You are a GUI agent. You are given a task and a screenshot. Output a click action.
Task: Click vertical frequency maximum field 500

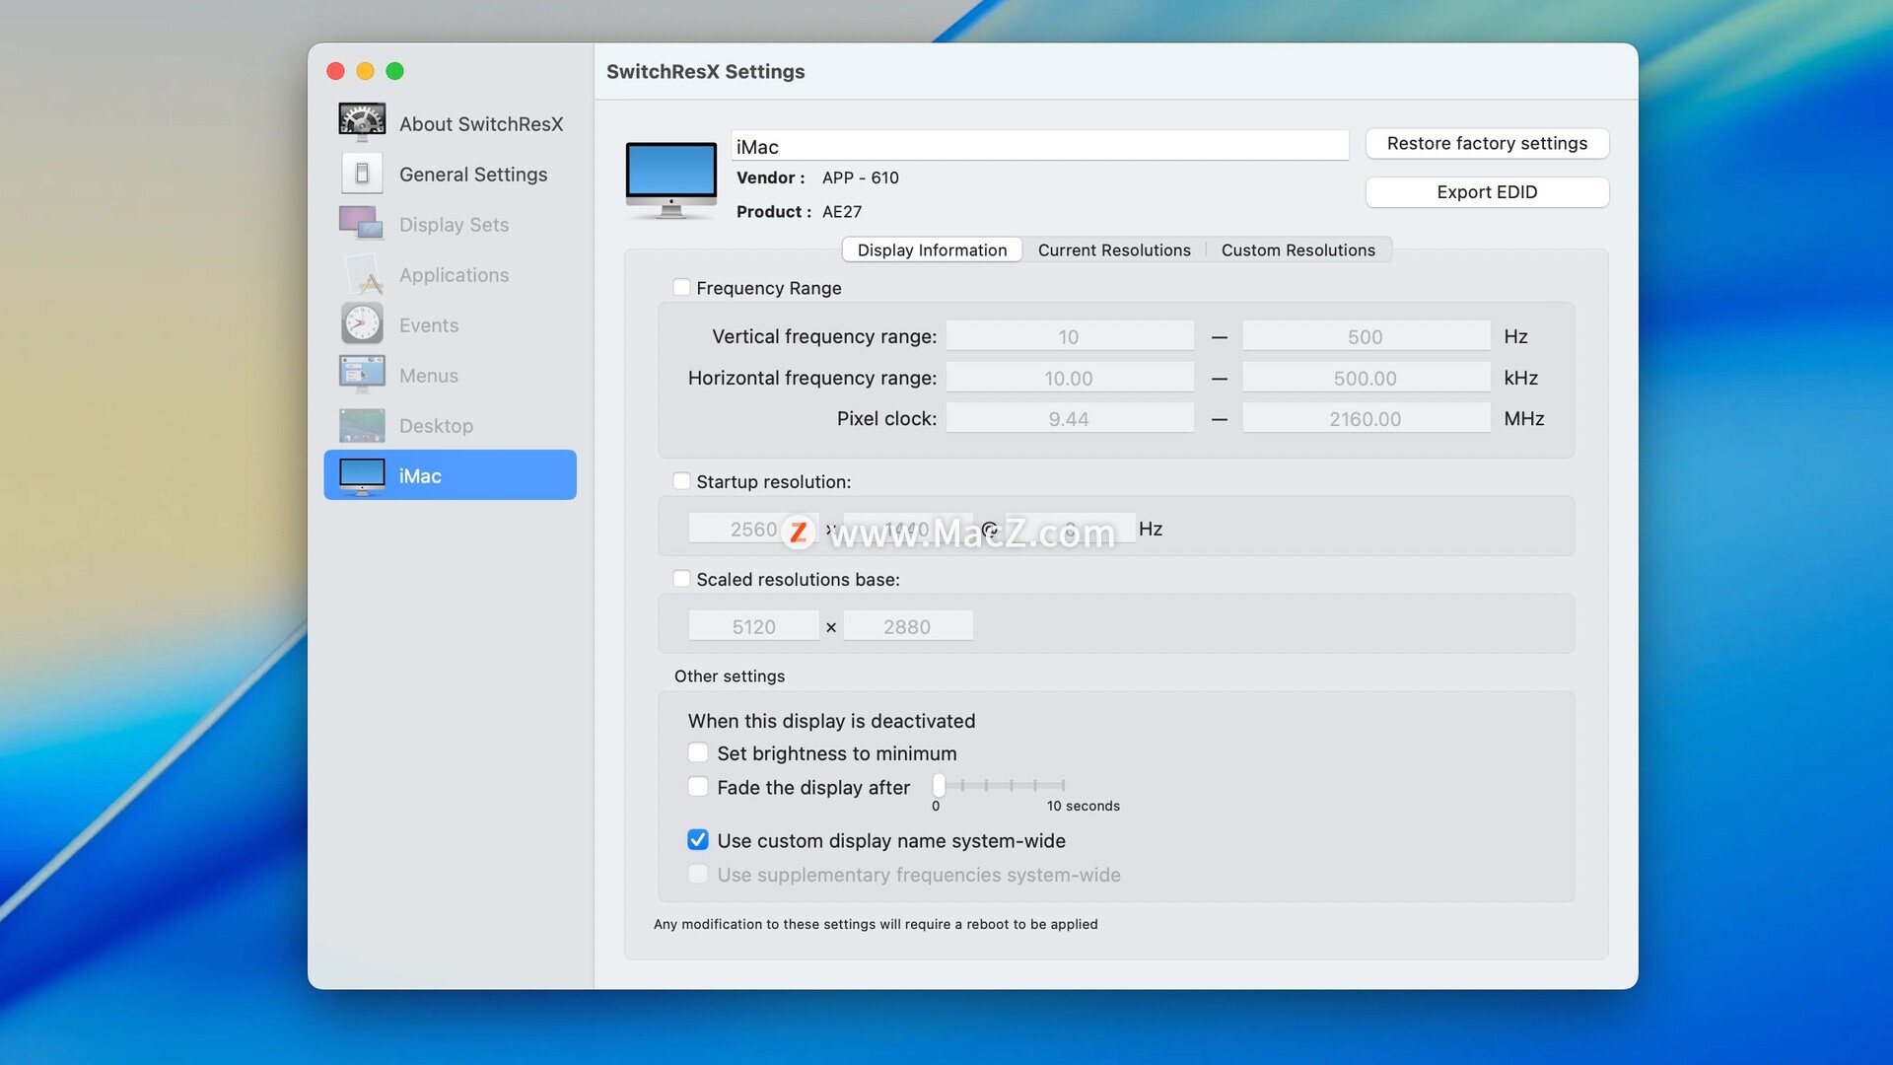tap(1366, 336)
